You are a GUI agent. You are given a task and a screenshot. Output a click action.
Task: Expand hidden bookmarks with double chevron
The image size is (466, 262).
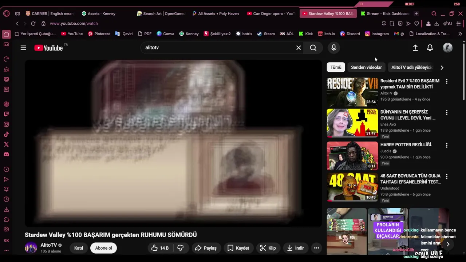(460, 34)
